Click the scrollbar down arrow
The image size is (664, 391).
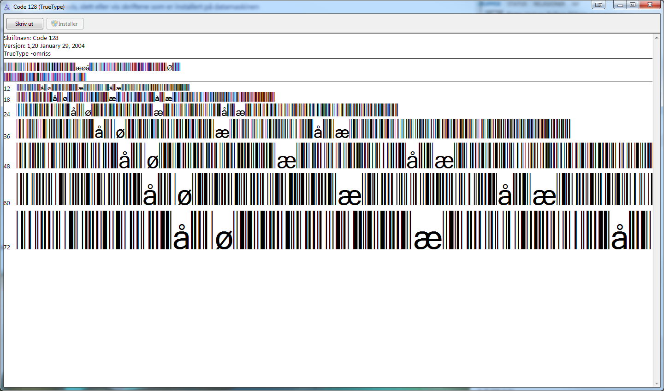(657, 384)
